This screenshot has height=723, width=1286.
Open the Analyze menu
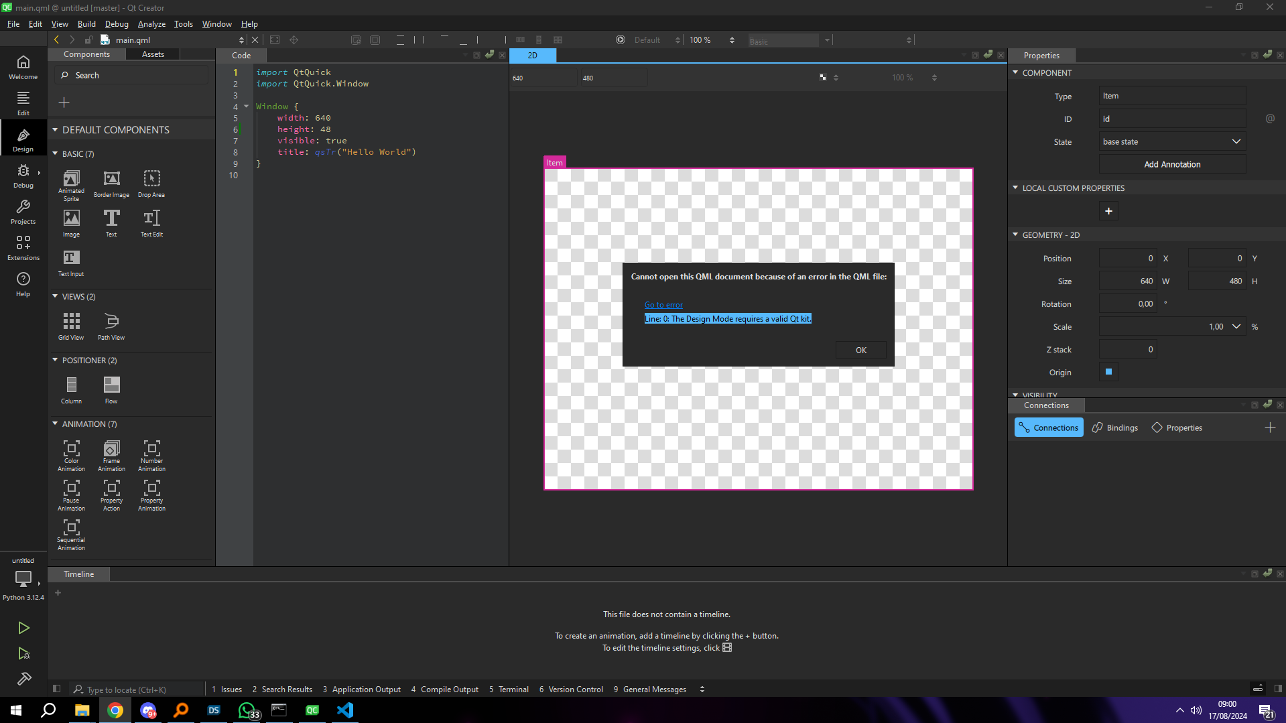point(151,24)
